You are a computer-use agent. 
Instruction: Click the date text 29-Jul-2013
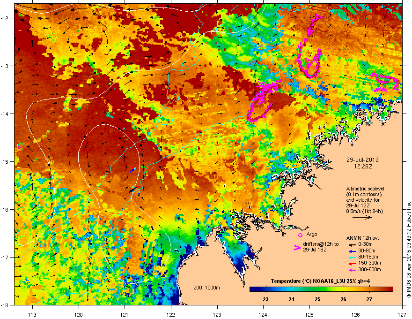tap(362, 160)
